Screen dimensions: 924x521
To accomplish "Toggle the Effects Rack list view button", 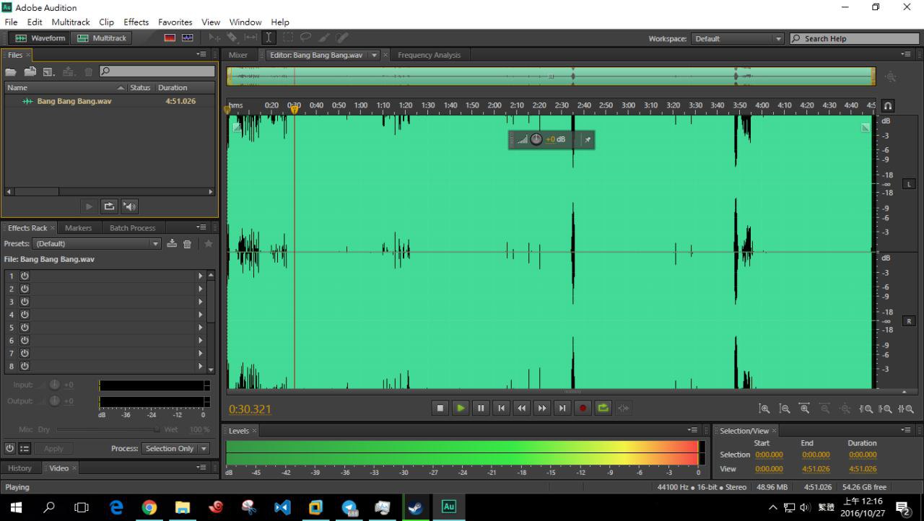I will point(25,448).
